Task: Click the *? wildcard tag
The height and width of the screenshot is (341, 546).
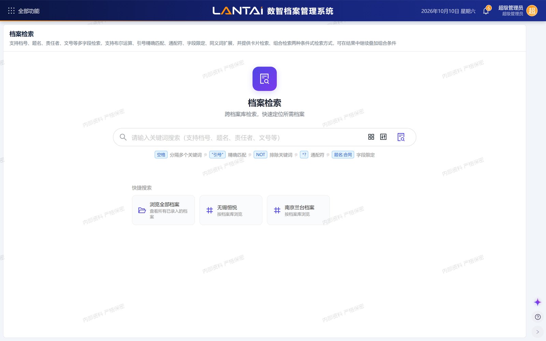Action: (304, 155)
